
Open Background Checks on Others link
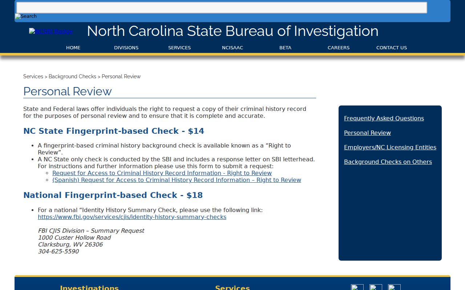coord(388,162)
